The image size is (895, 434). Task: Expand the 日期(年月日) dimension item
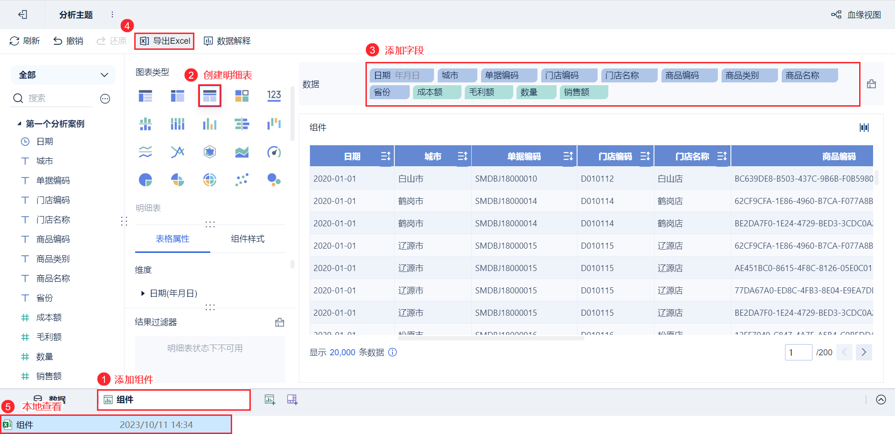point(143,293)
